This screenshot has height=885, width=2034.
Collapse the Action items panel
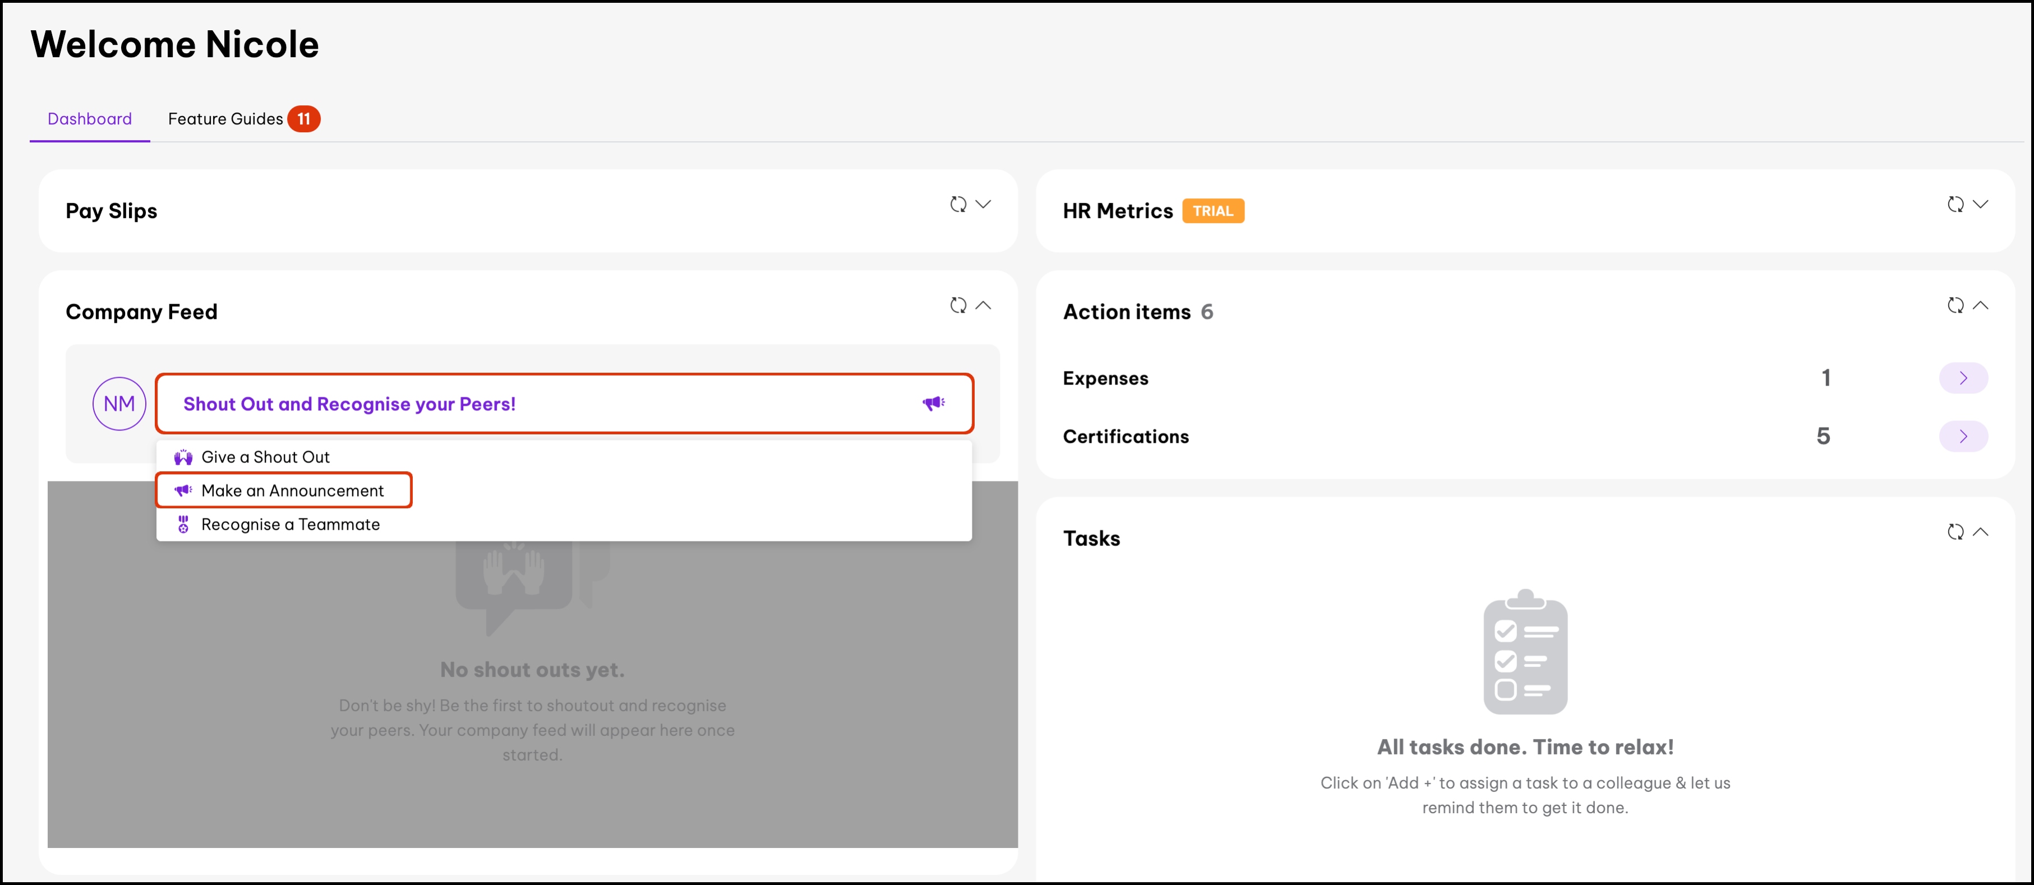point(1980,305)
